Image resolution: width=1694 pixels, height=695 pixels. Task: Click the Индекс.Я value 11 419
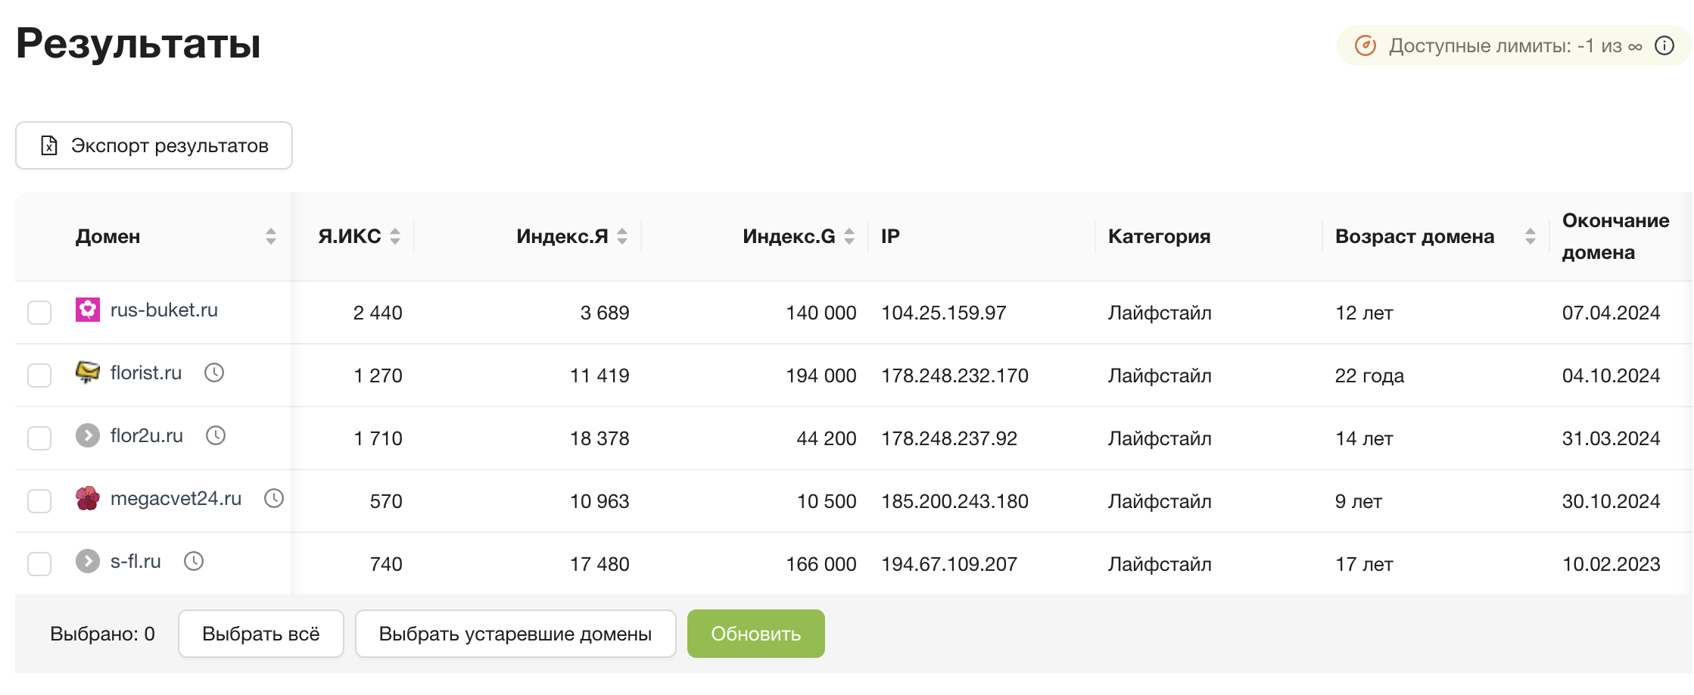pos(599,376)
